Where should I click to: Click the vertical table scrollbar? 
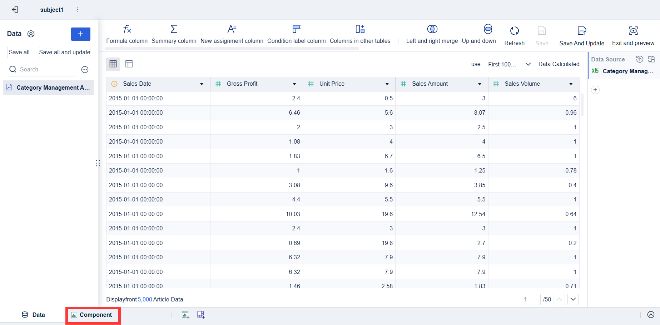(582, 105)
